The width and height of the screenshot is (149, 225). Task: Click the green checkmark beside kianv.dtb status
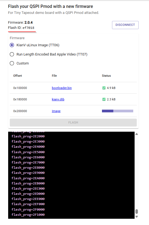(104, 99)
